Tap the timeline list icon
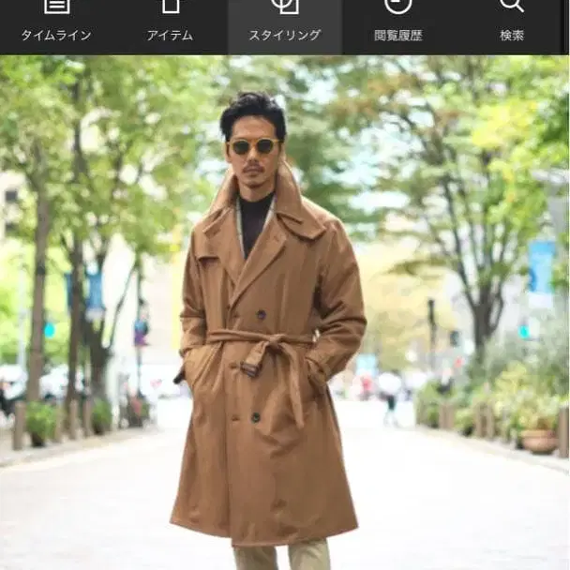The width and height of the screenshot is (570, 570). (x=57, y=7)
